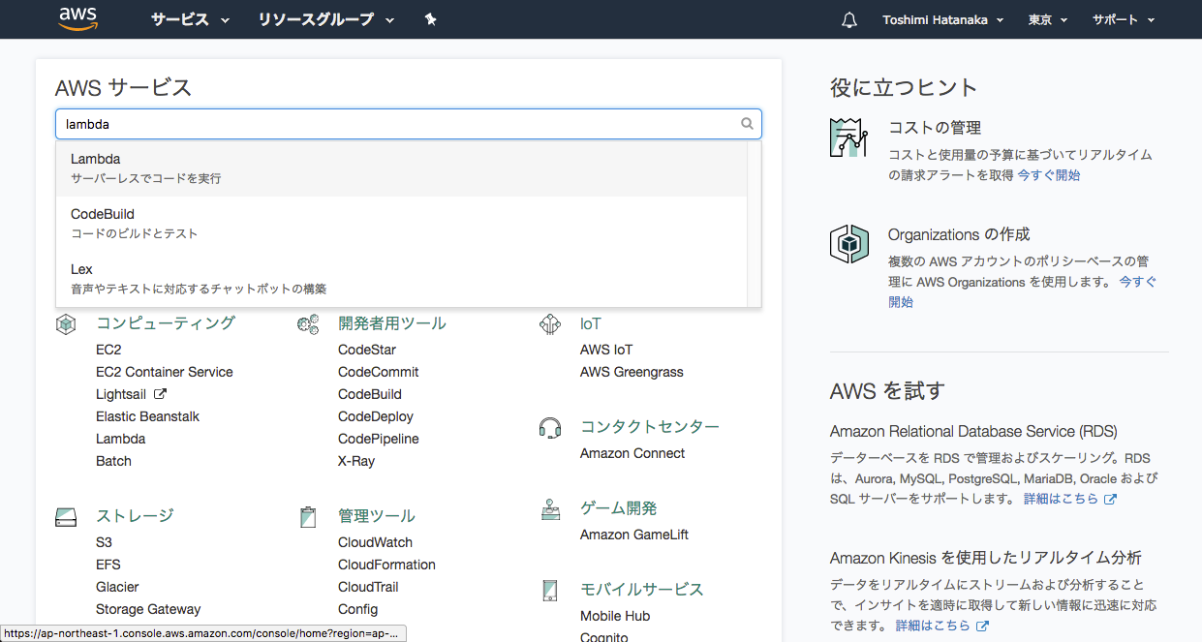Image resolution: width=1202 pixels, height=642 pixels.
Task: Click the Organizations cube icon
Action: pyautogui.click(x=848, y=243)
